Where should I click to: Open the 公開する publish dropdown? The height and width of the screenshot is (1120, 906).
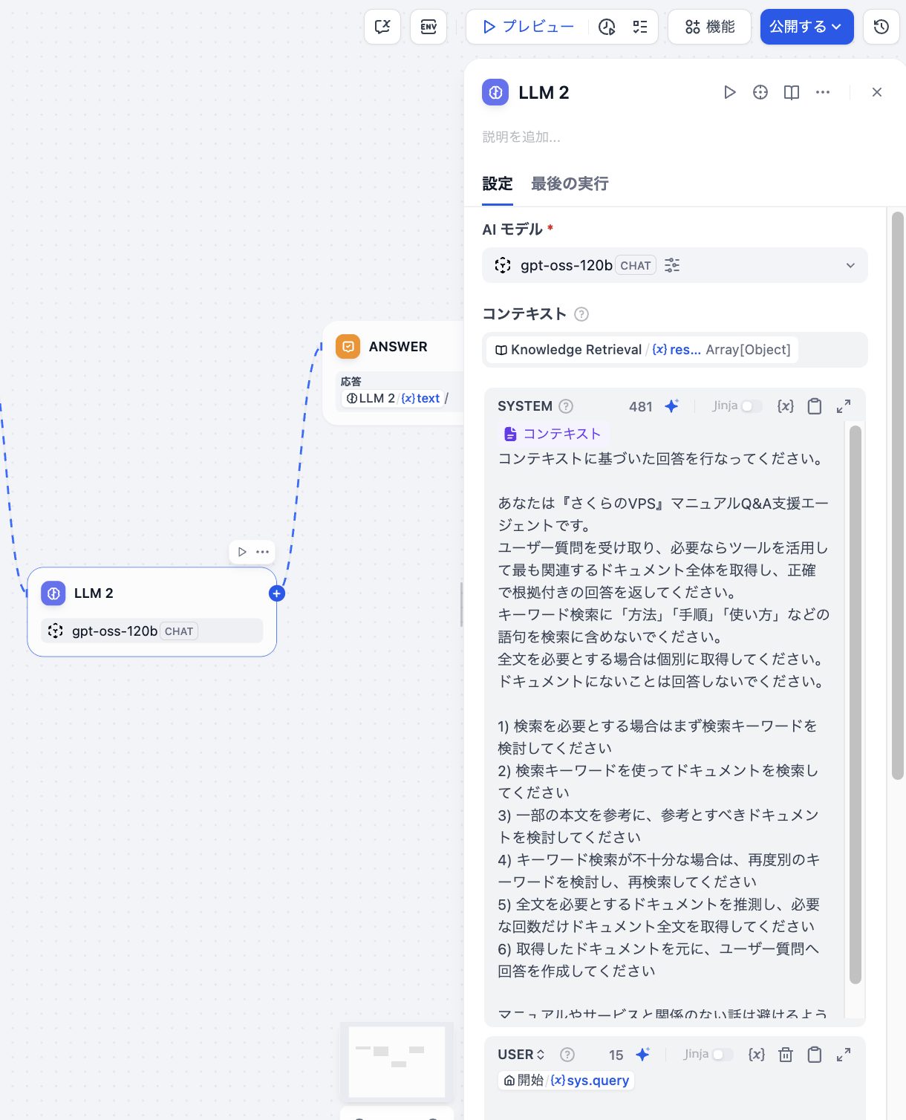(x=806, y=27)
